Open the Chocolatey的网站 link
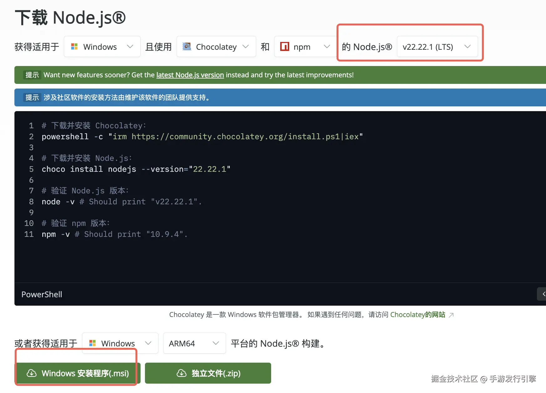Image resolution: width=546 pixels, height=393 pixels. 418,314
